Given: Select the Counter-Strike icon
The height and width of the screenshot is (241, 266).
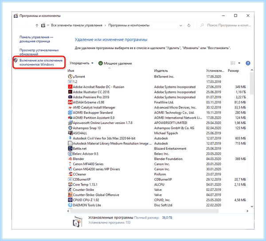Looking at the screenshot, I should 70,190.
